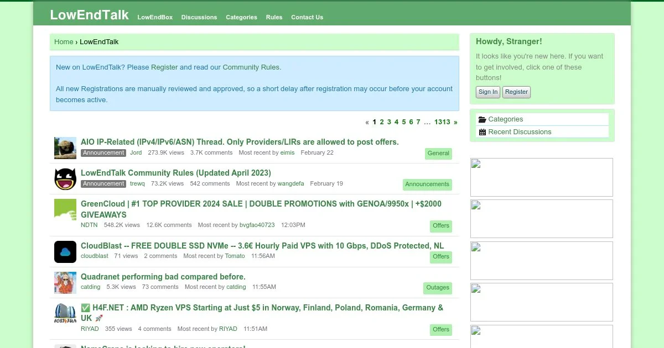Click the Categories folder icon in sidebar
The width and height of the screenshot is (664, 348).
point(482,119)
